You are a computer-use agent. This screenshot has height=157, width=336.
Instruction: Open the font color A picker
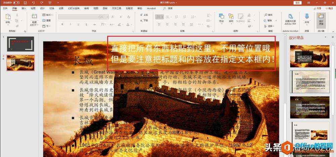click(x=128, y=24)
